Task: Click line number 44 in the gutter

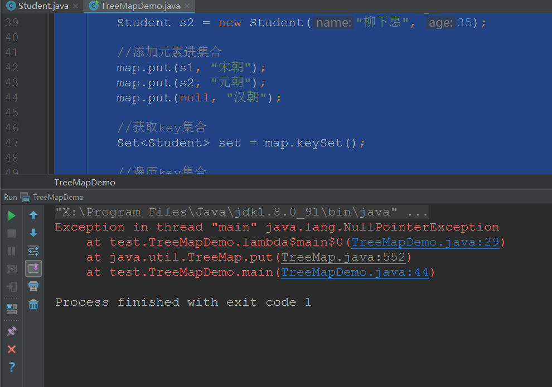Action: pyautogui.click(x=12, y=97)
